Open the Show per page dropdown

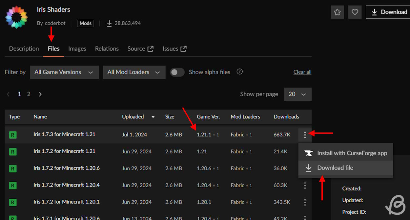297,94
